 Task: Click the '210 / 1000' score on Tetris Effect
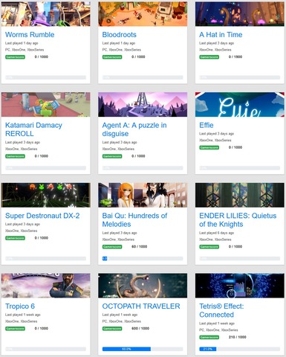coord(238,337)
